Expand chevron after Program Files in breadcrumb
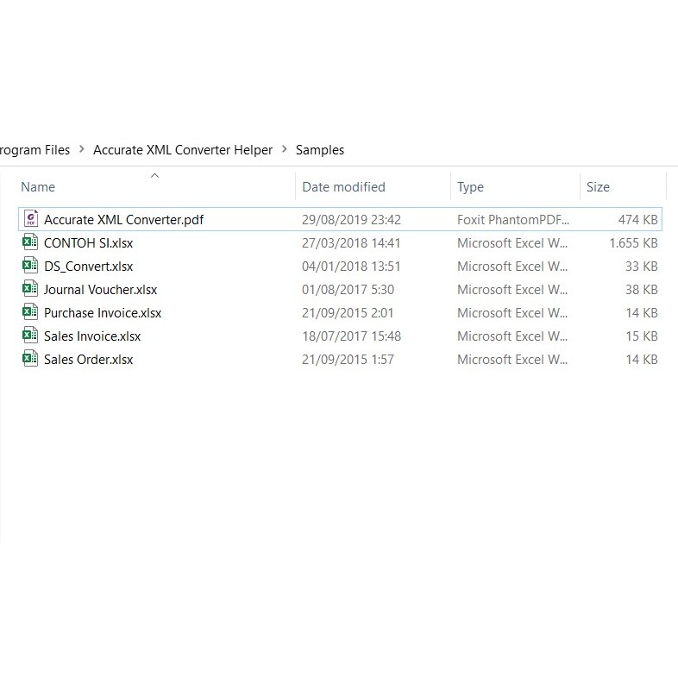678x678 pixels. [81, 150]
